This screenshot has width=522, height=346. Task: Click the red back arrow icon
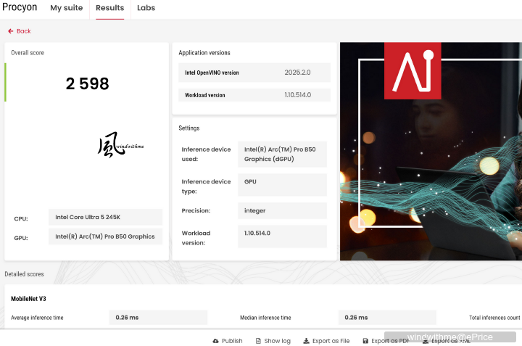pyautogui.click(x=10, y=31)
